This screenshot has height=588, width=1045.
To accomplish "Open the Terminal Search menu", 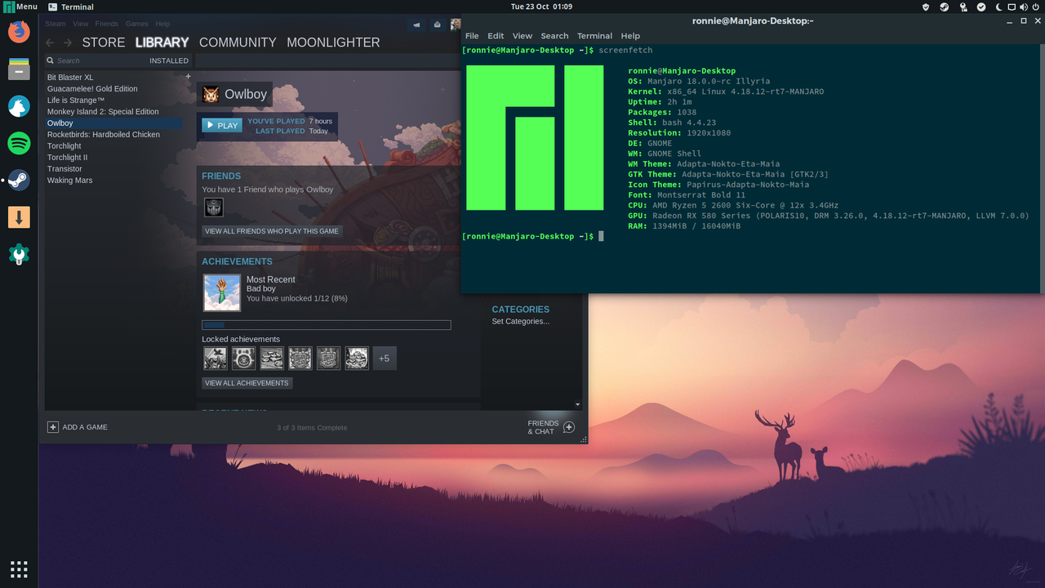I will (554, 36).
